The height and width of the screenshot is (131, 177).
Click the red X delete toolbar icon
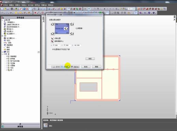pos(27,9)
